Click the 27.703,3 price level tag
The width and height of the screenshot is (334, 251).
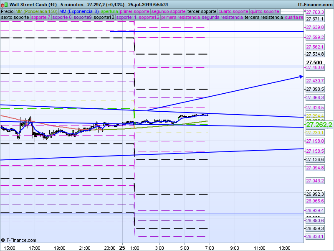315,13
